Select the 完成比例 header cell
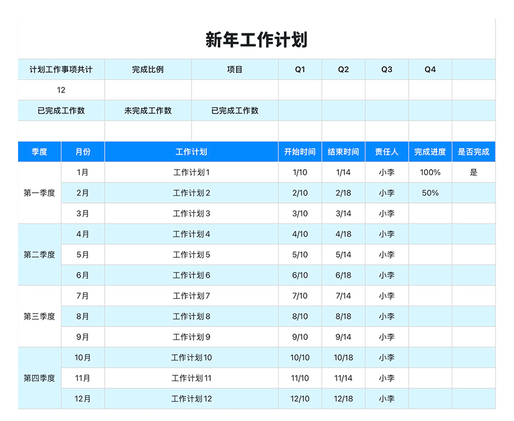 pos(148,69)
